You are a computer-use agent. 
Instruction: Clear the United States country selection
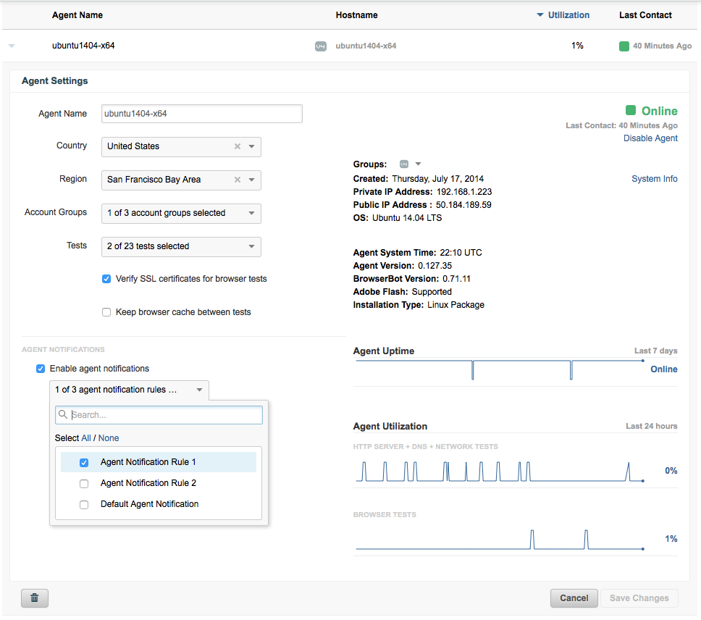click(x=238, y=146)
